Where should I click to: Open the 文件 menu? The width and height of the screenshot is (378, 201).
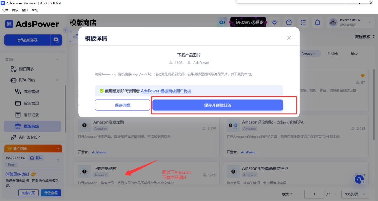(x=5, y=10)
